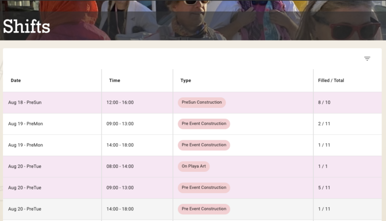The height and width of the screenshot is (221, 386).
Task: Click the 2 / 11 filled count
Action: pos(324,124)
